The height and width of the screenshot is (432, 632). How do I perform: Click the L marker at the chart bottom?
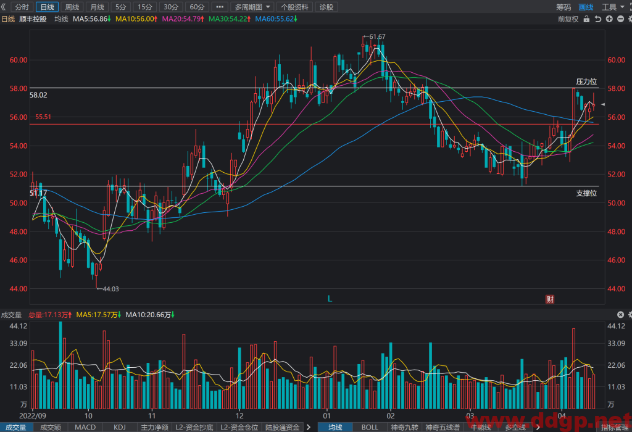(x=330, y=299)
